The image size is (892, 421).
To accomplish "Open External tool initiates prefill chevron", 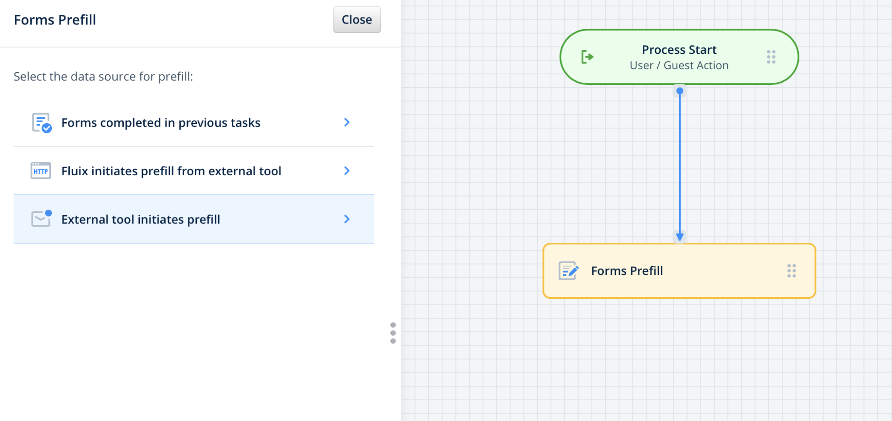I will [347, 219].
